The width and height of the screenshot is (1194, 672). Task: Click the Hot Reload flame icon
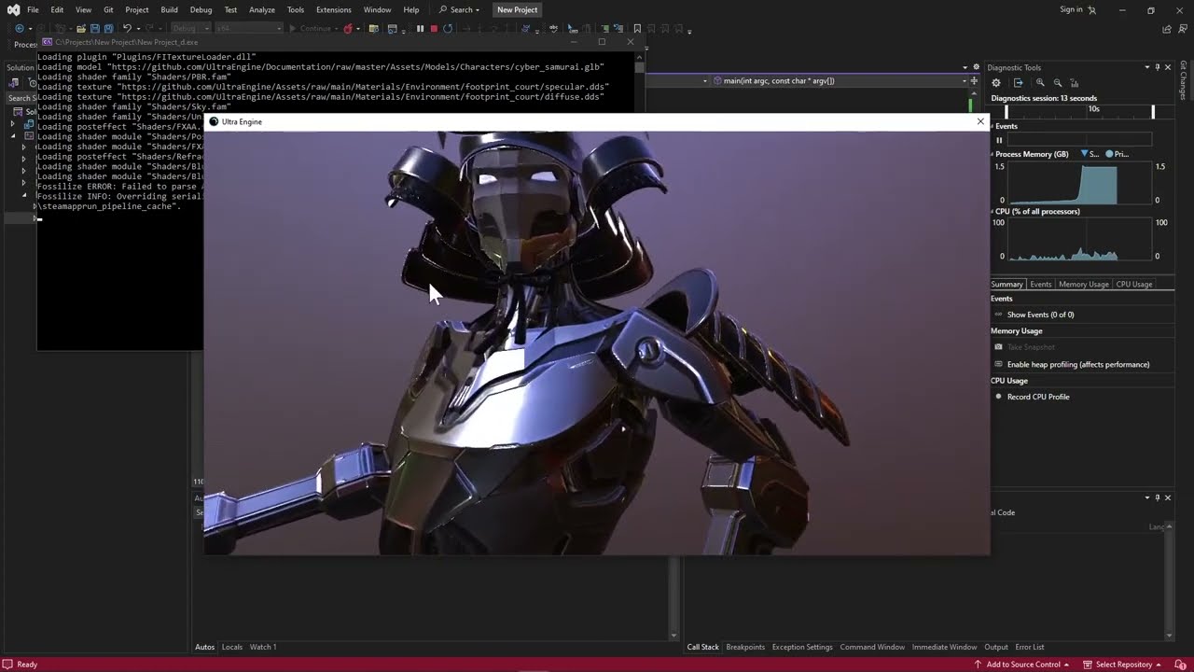(x=348, y=29)
